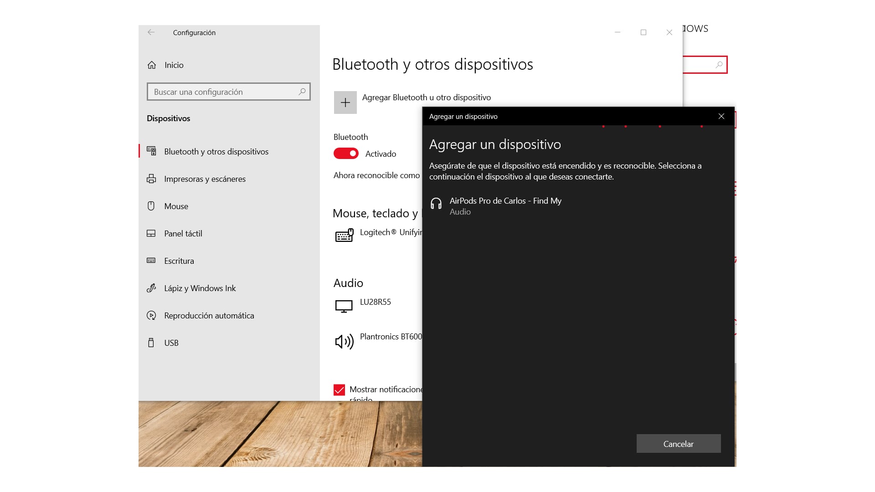
Task: Click the search icon in the background browser window
Action: click(x=719, y=65)
